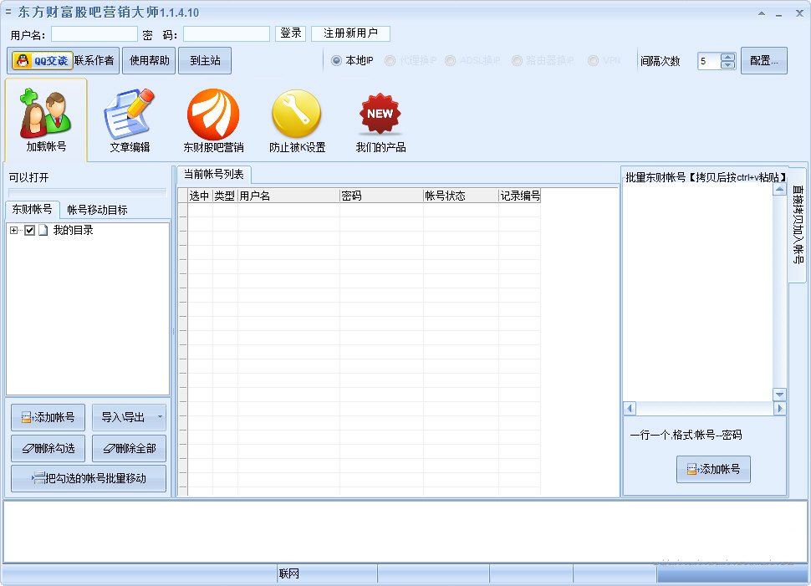The image size is (811, 586).
Task: Open 使用帮助 help button
Action: point(149,60)
